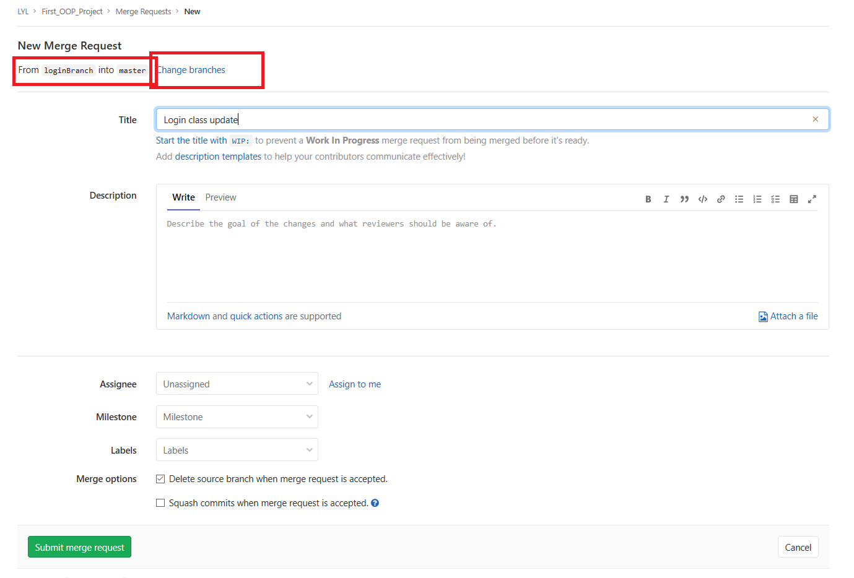
Task: Click Assign to me link
Action: pos(355,384)
